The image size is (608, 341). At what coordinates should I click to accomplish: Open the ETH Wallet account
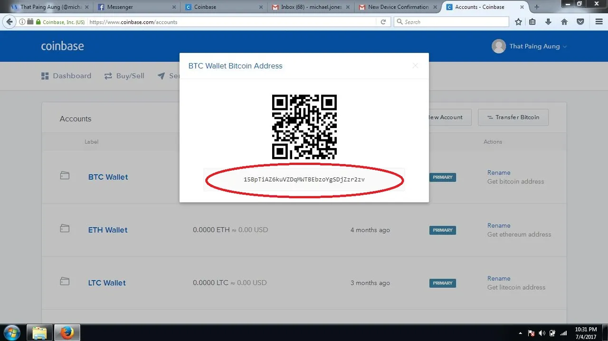click(x=108, y=230)
